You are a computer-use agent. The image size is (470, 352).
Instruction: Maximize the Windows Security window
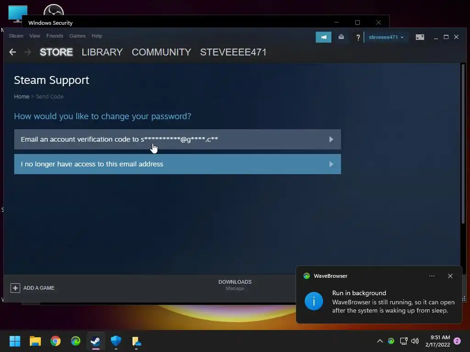pos(357,22)
